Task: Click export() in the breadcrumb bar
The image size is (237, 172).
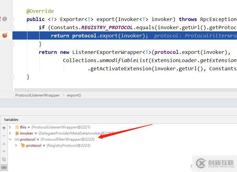Action: (x=74, y=95)
